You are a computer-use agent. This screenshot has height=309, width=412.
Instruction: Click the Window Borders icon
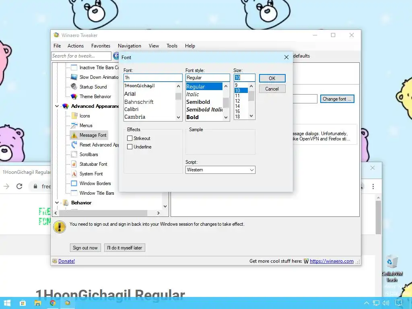coord(74,183)
